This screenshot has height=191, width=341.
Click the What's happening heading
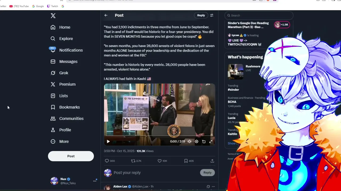point(245,57)
